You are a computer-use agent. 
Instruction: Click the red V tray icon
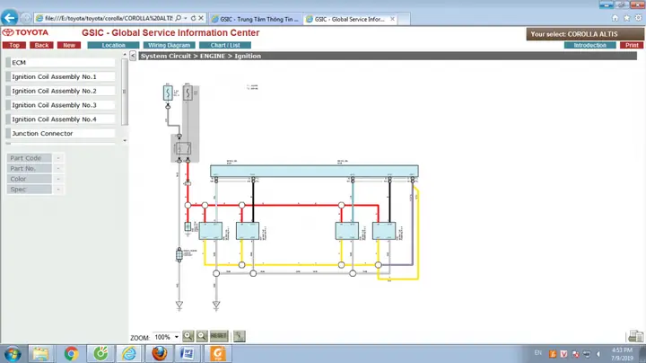(x=563, y=354)
